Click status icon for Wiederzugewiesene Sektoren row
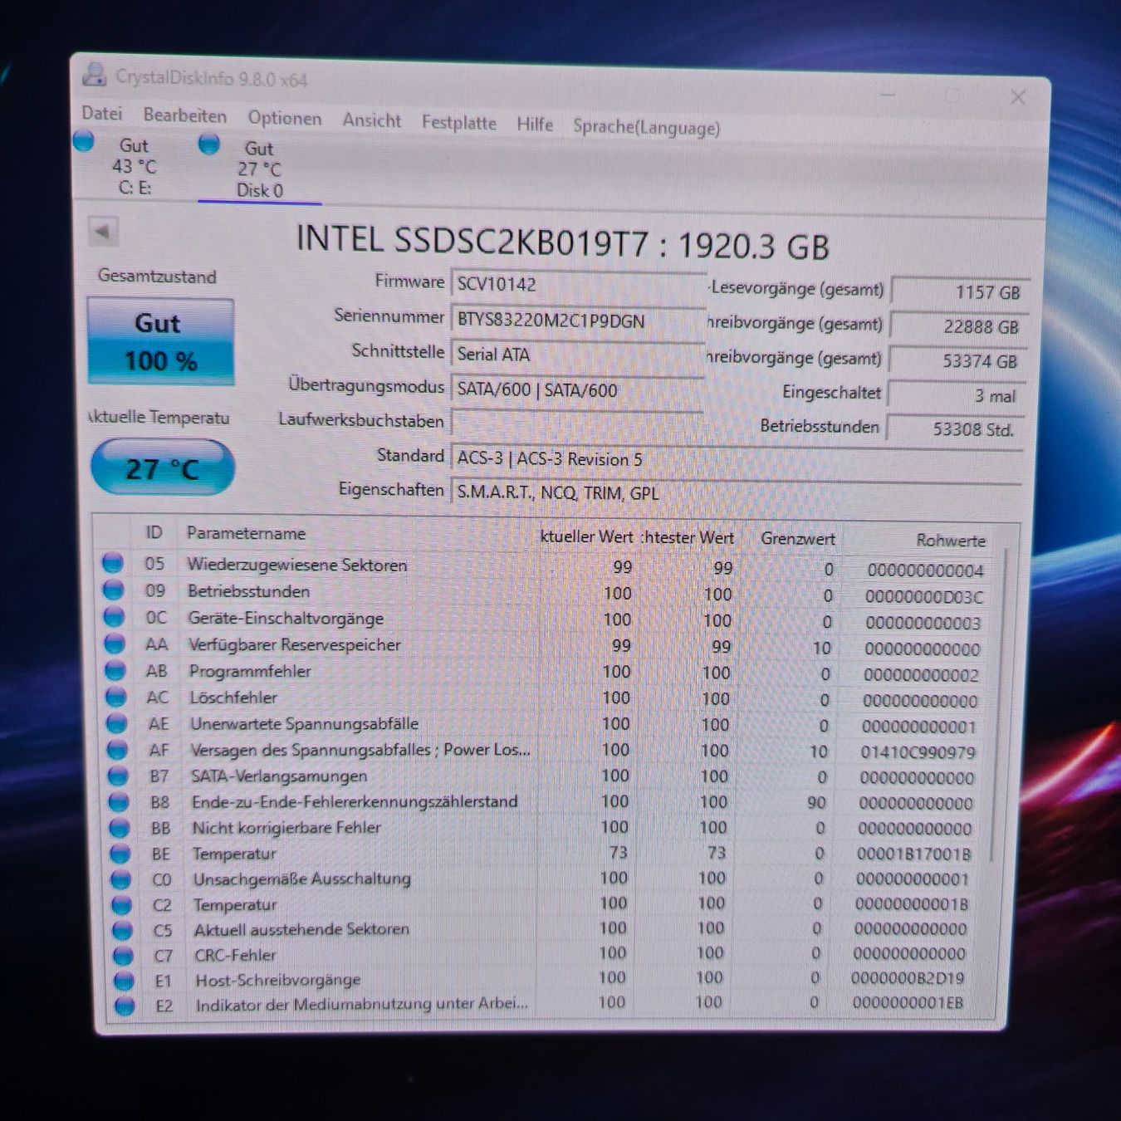 coord(113,563)
